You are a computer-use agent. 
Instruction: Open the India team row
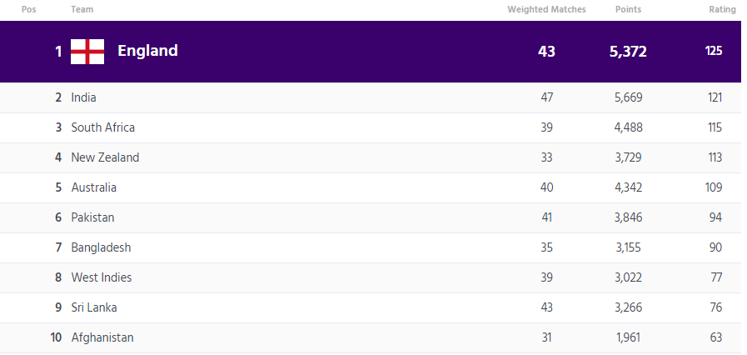point(83,97)
